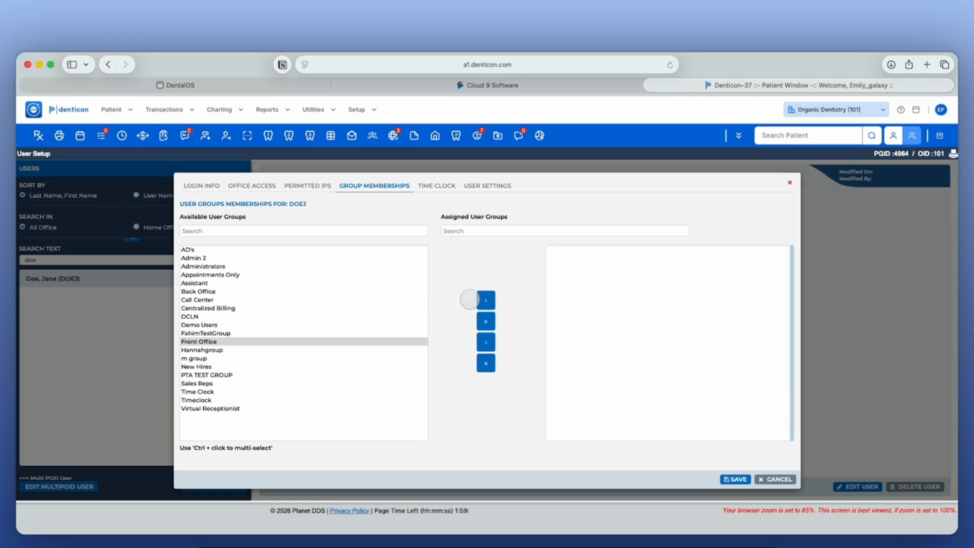Expand the Reports menu
This screenshot has height=548, width=974.
pyautogui.click(x=273, y=110)
